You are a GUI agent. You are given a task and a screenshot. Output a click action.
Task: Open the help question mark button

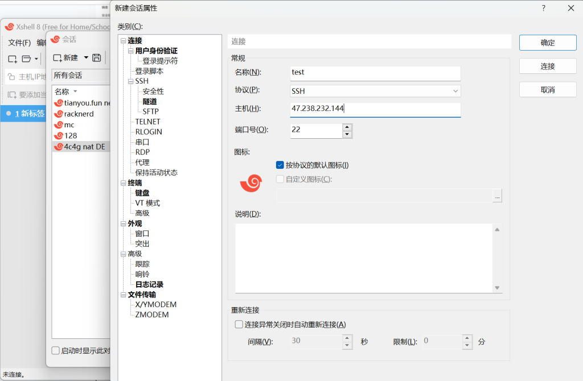pyautogui.click(x=544, y=8)
